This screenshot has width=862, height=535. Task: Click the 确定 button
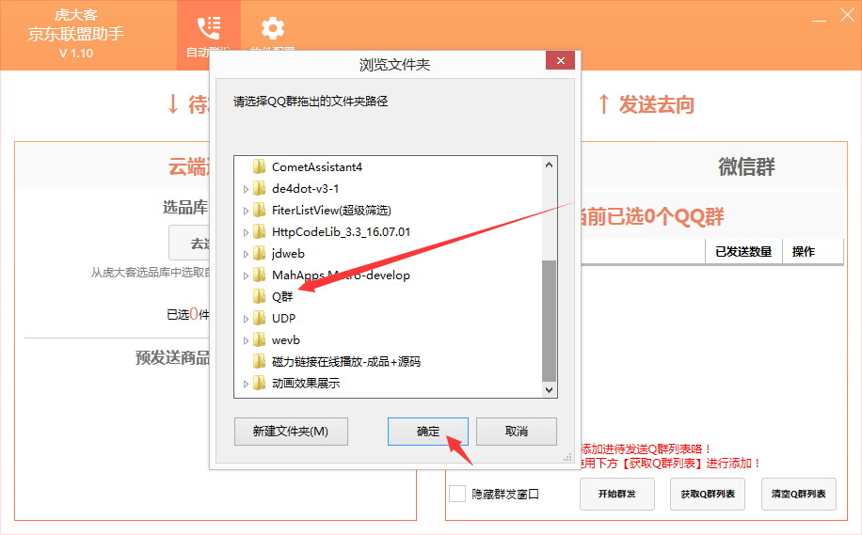[x=427, y=432]
